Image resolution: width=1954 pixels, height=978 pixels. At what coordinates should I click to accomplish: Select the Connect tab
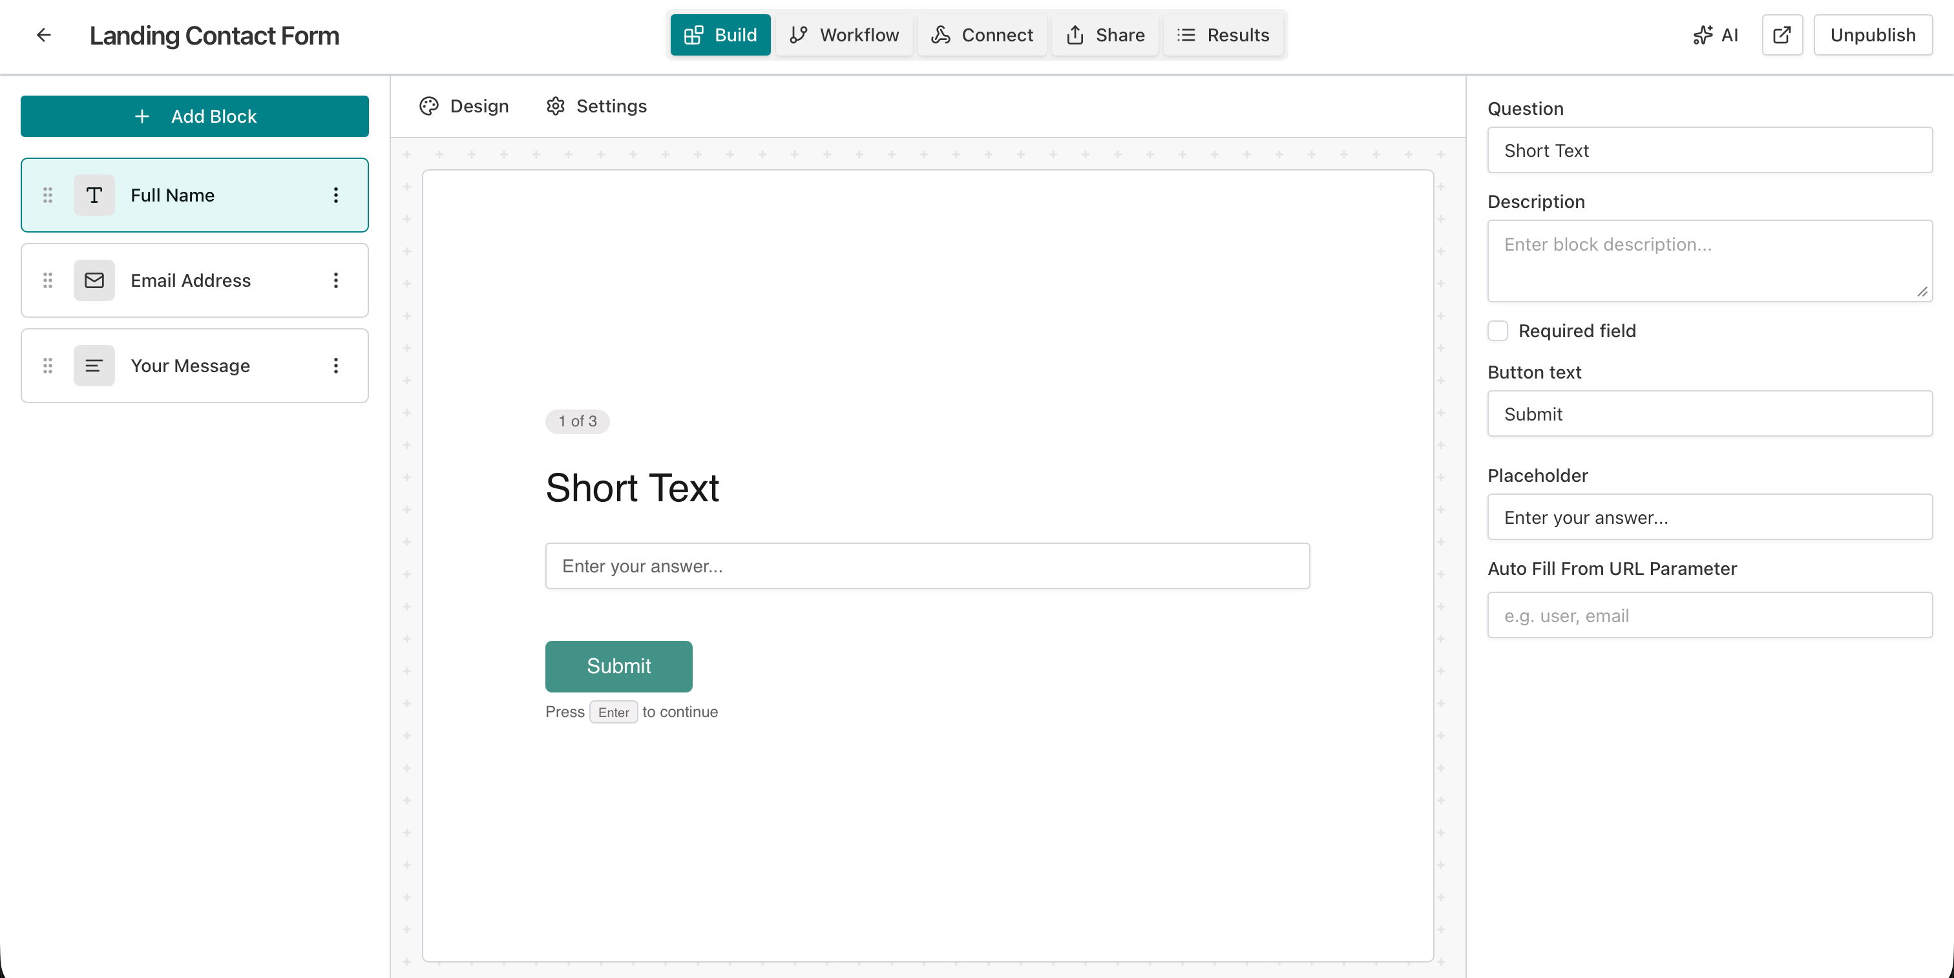coord(982,35)
